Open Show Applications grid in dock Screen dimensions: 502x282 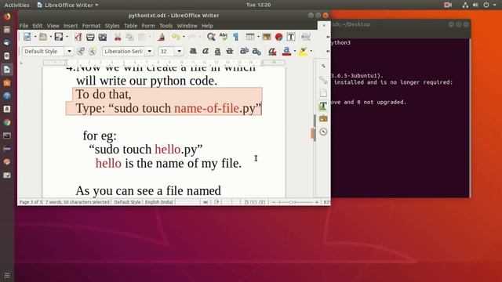tap(7, 275)
